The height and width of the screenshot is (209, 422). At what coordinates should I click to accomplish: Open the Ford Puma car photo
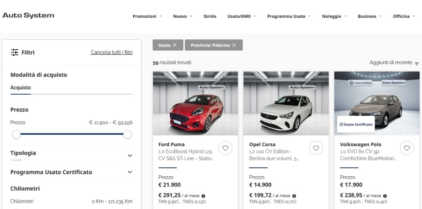click(x=195, y=103)
